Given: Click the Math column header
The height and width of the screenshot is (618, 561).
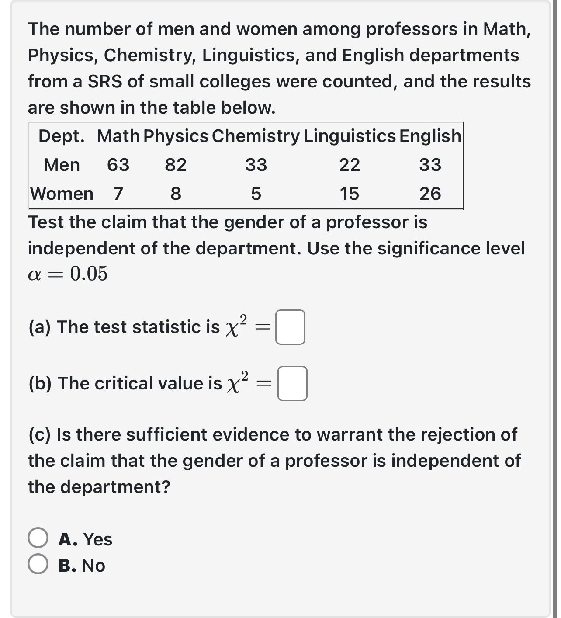Looking at the screenshot, I should 118,136.
